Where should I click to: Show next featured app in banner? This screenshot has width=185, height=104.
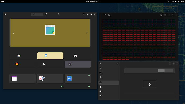[87, 33]
